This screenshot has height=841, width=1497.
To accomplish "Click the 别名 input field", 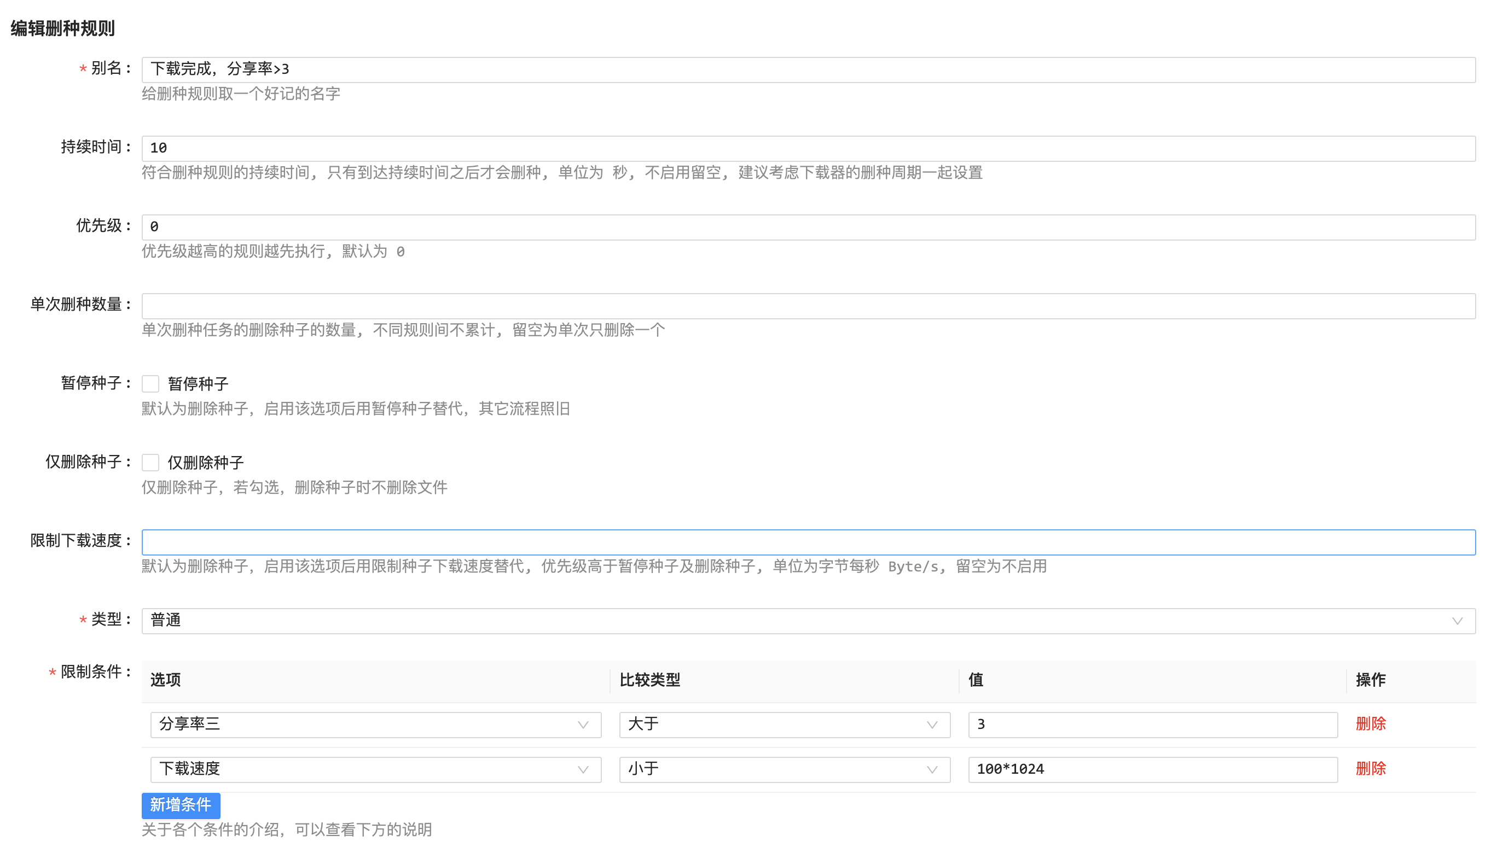I will (808, 69).
